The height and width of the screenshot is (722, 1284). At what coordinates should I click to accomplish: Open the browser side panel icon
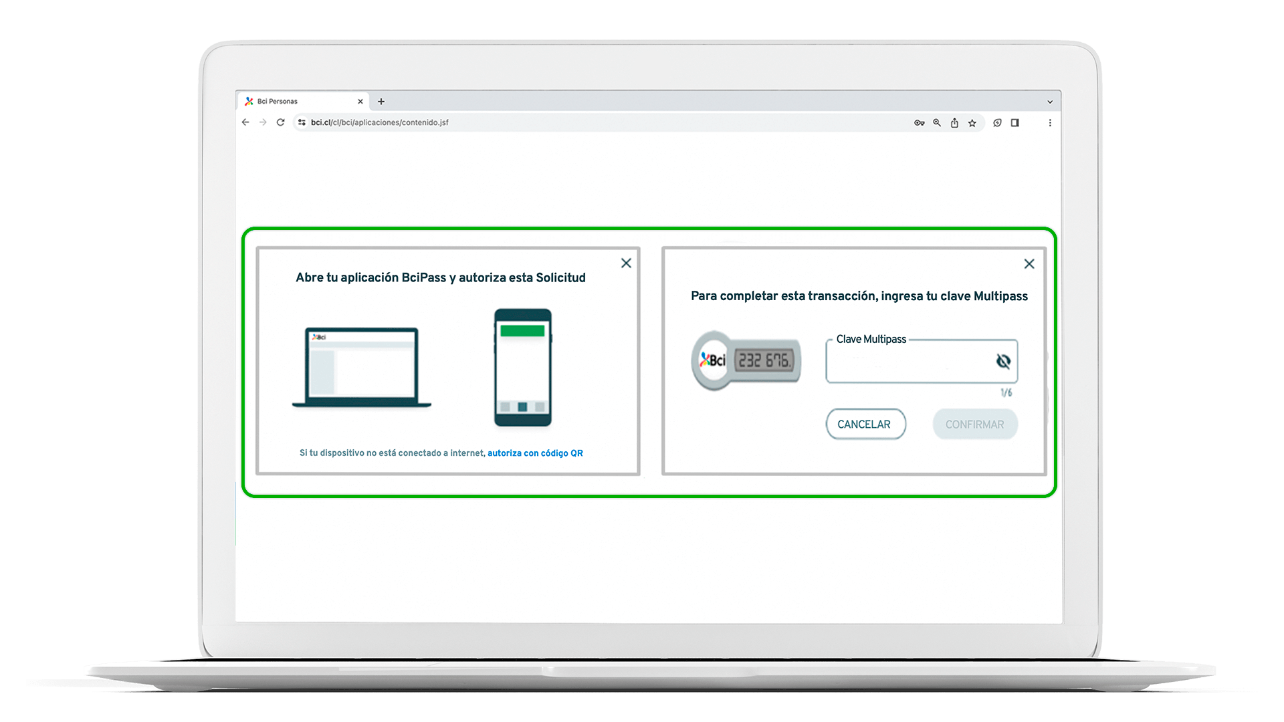pyautogui.click(x=1014, y=122)
